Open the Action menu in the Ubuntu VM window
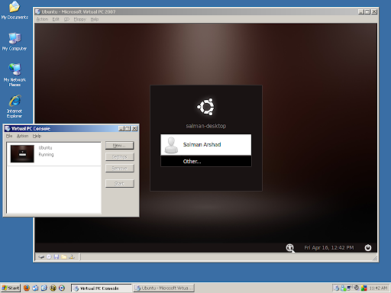This screenshot has width=391, height=293. [x=42, y=19]
